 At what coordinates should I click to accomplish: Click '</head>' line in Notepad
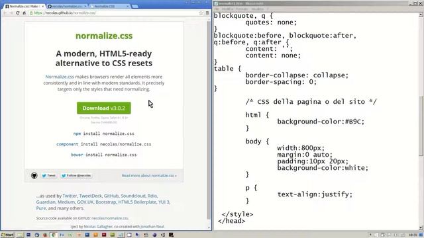coord(231,221)
